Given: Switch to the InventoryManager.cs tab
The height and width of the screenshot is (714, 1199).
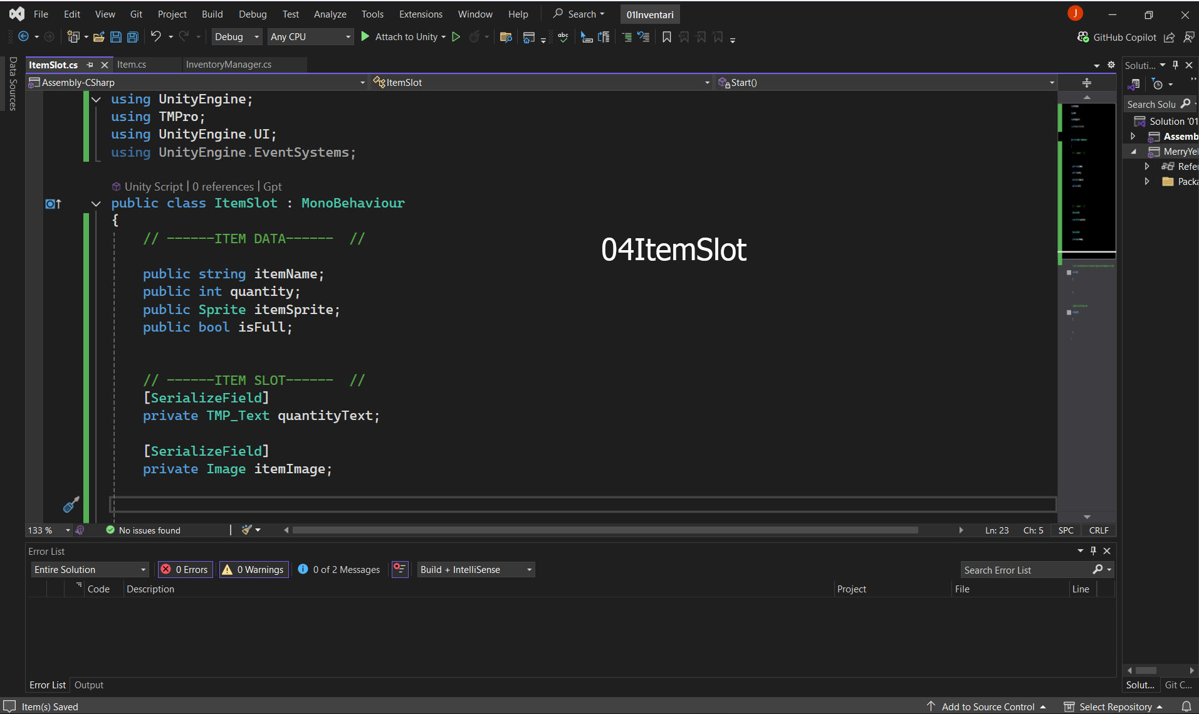Looking at the screenshot, I should pyautogui.click(x=229, y=65).
